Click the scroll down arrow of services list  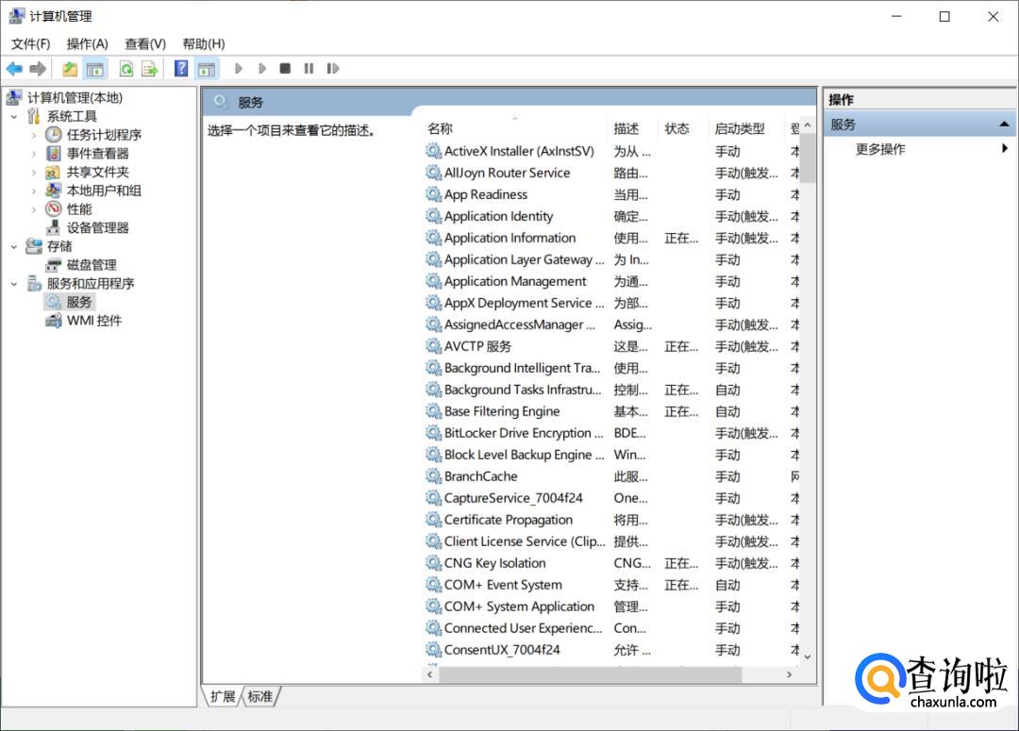click(x=807, y=656)
